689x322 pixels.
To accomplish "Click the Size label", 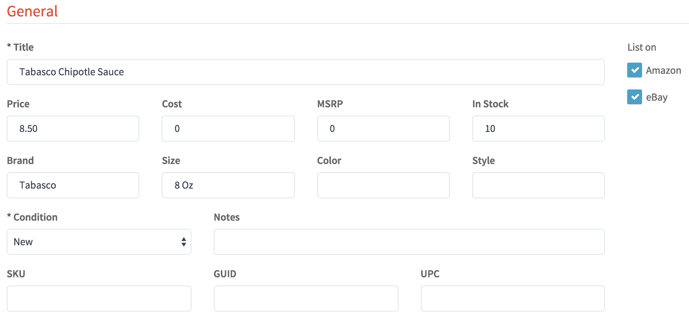I will (171, 161).
